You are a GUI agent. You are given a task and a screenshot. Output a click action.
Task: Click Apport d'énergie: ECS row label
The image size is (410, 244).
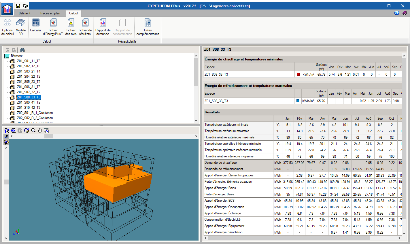pyautogui.click(x=220, y=201)
